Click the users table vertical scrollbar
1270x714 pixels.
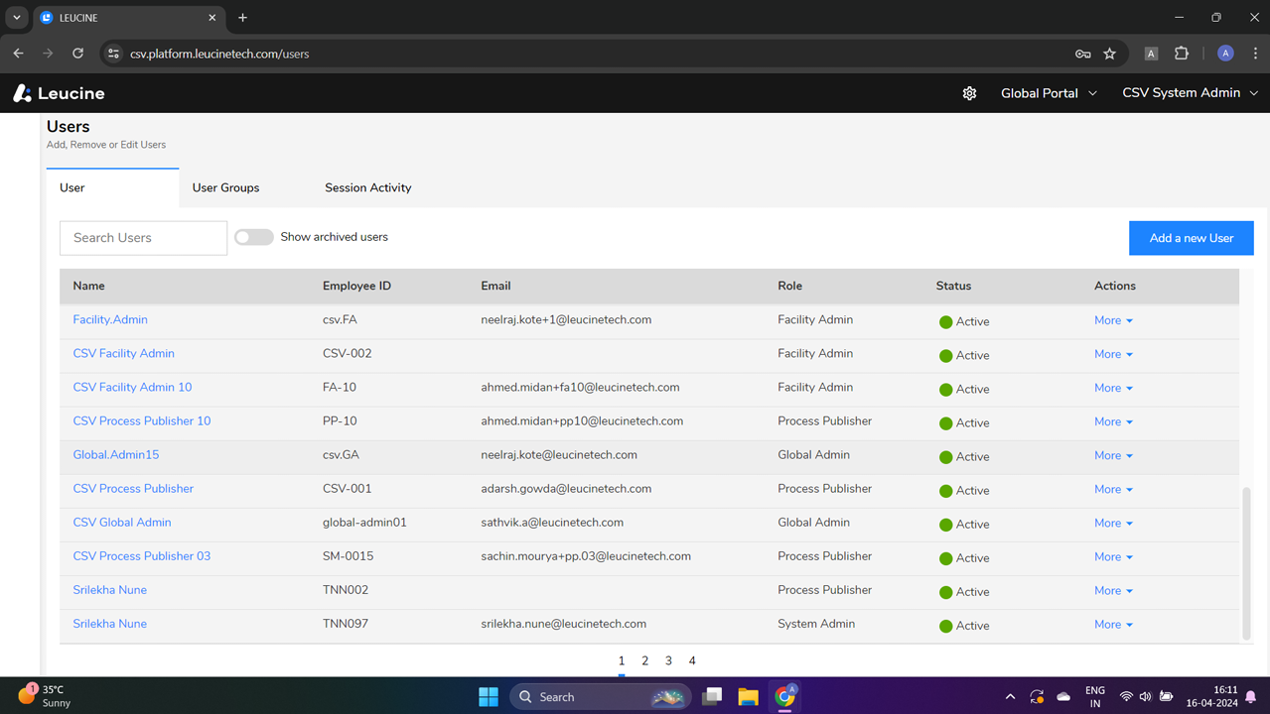pos(1247,562)
